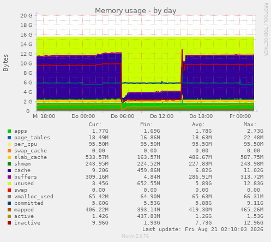The width and height of the screenshot is (271, 242).
Task: Click the inactive current value 9.96G
Action: (x=100, y=223)
